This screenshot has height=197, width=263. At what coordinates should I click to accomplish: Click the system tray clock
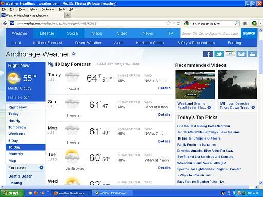coord(254,193)
